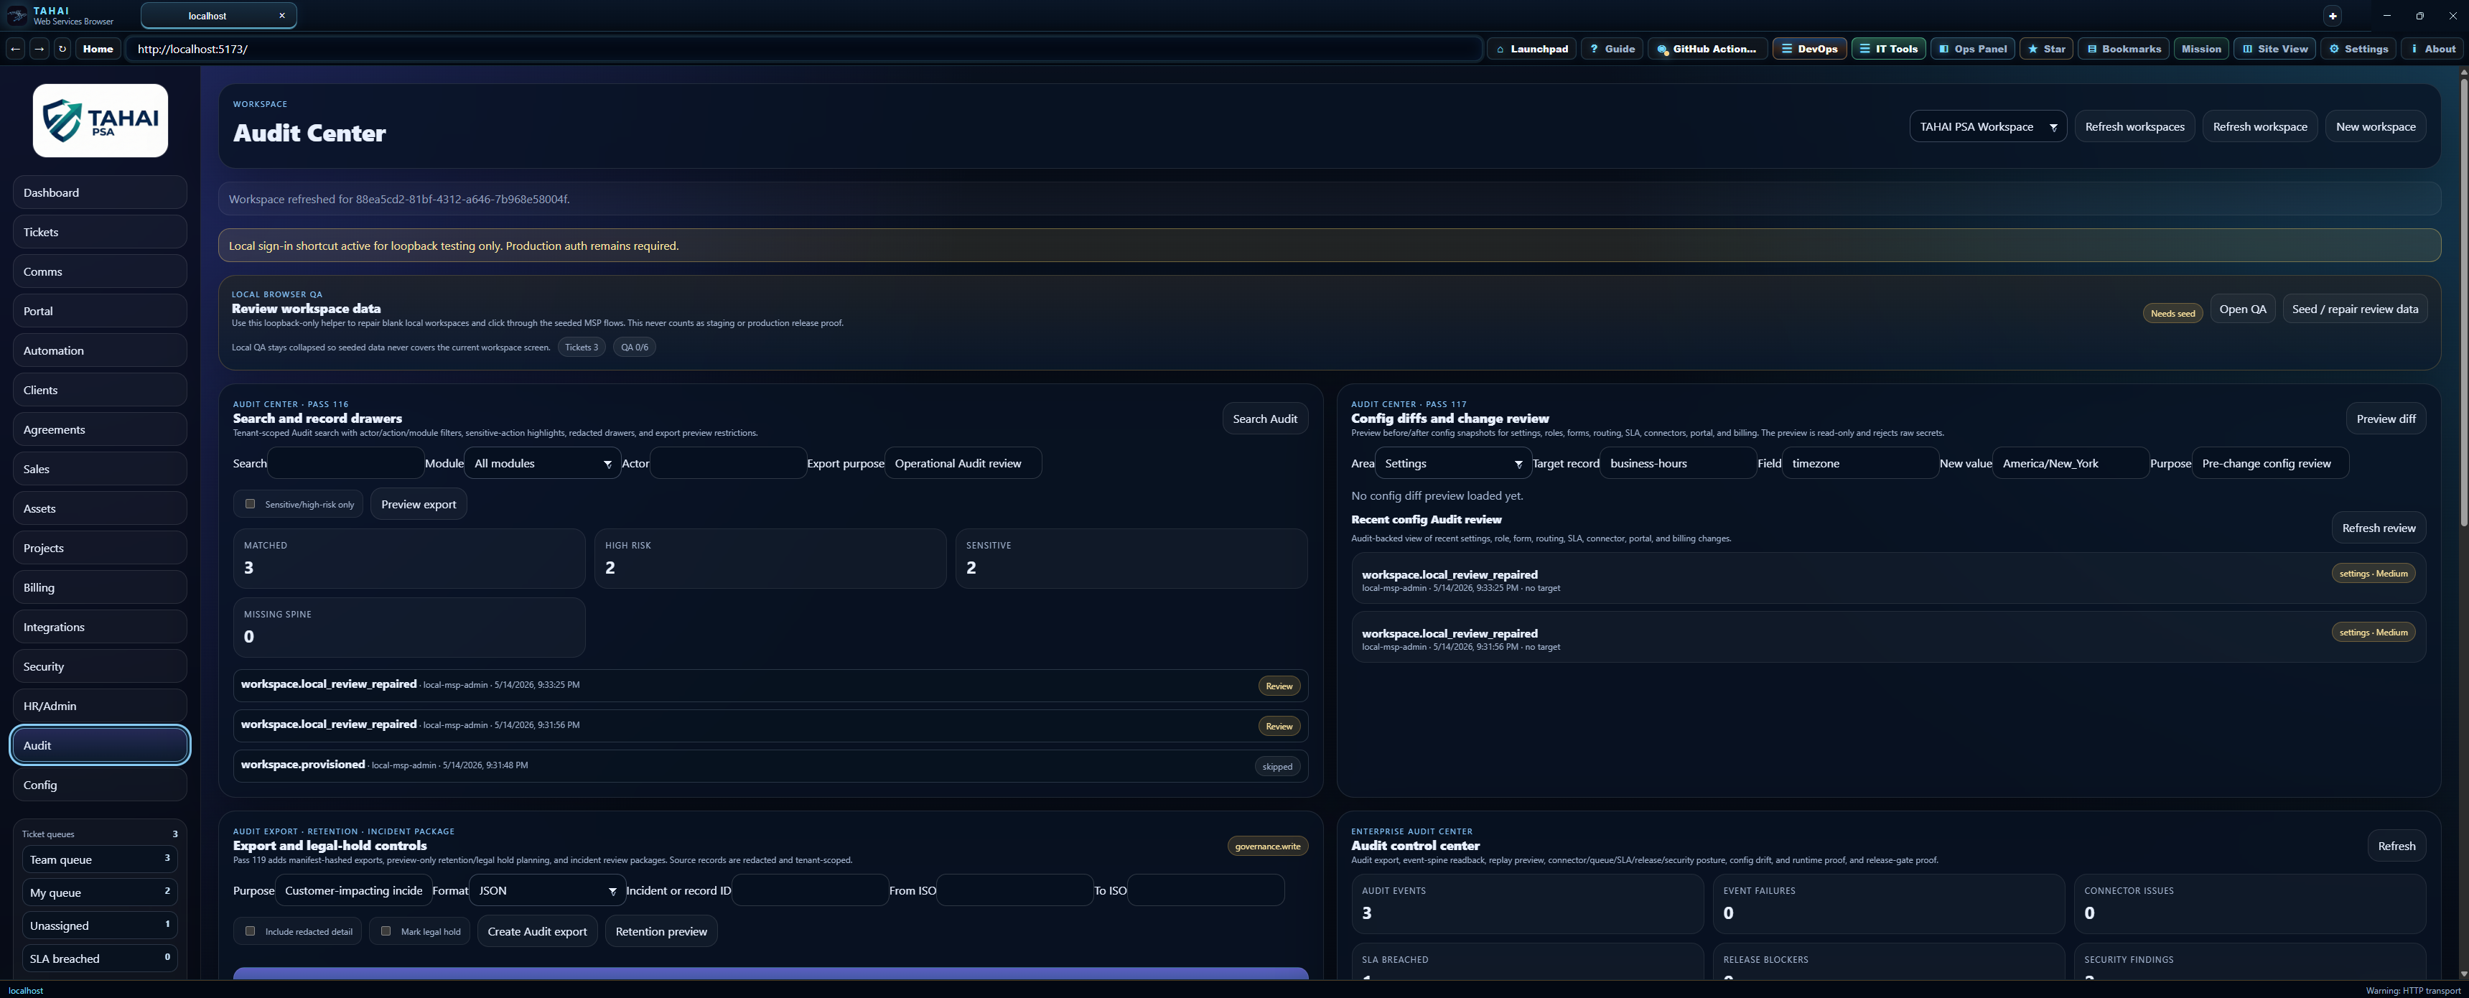The height and width of the screenshot is (998, 2469).
Task: Click Refresh workspaces button
Action: pos(2134,126)
